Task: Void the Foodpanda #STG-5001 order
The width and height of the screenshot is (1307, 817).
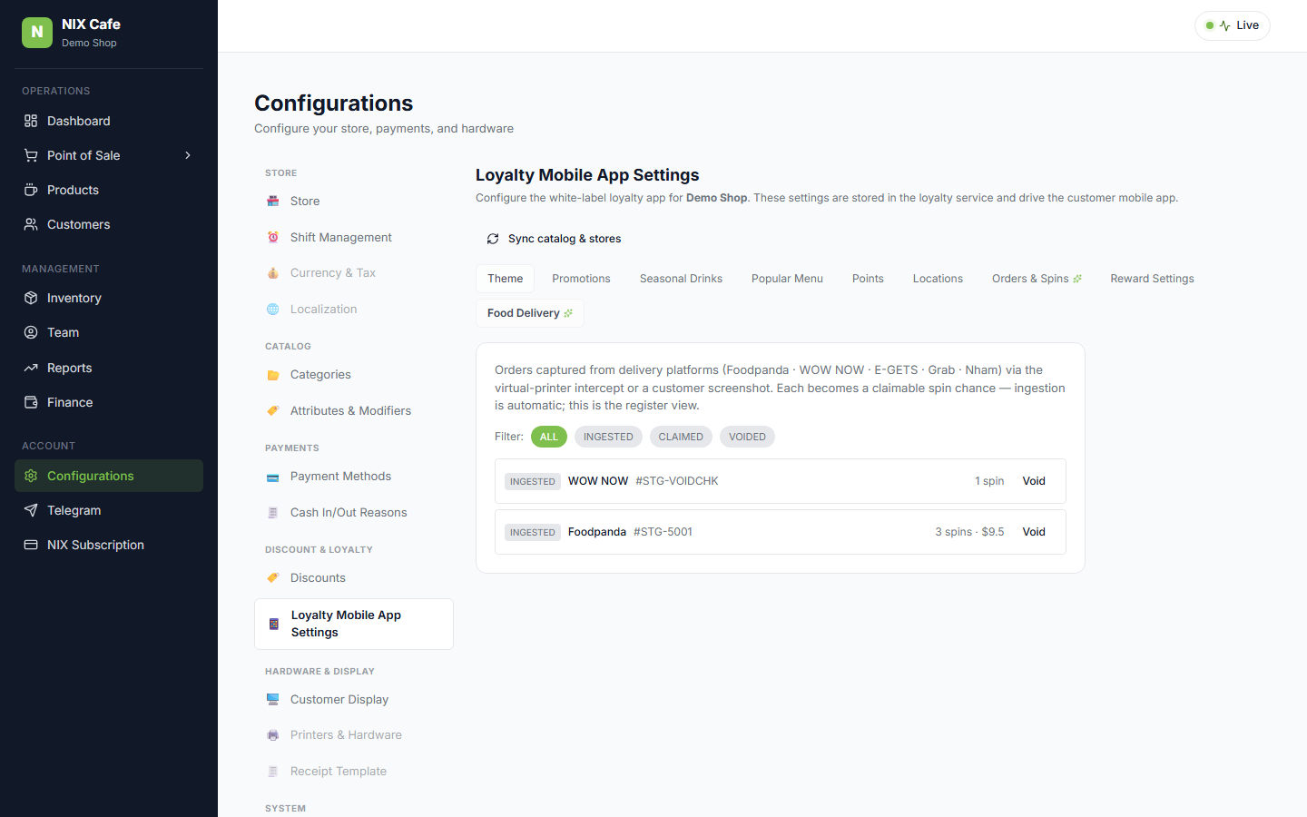Action: 1034,532
